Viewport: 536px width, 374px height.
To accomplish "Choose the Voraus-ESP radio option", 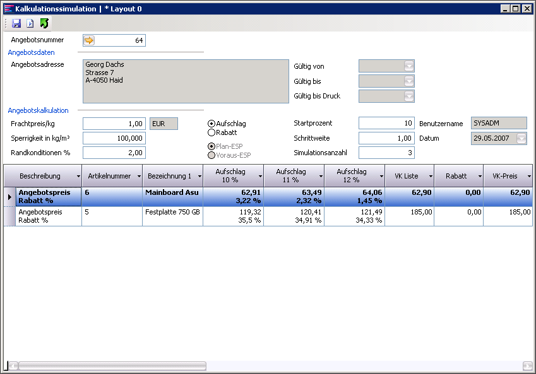I will pyautogui.click(x=211, y=155).
